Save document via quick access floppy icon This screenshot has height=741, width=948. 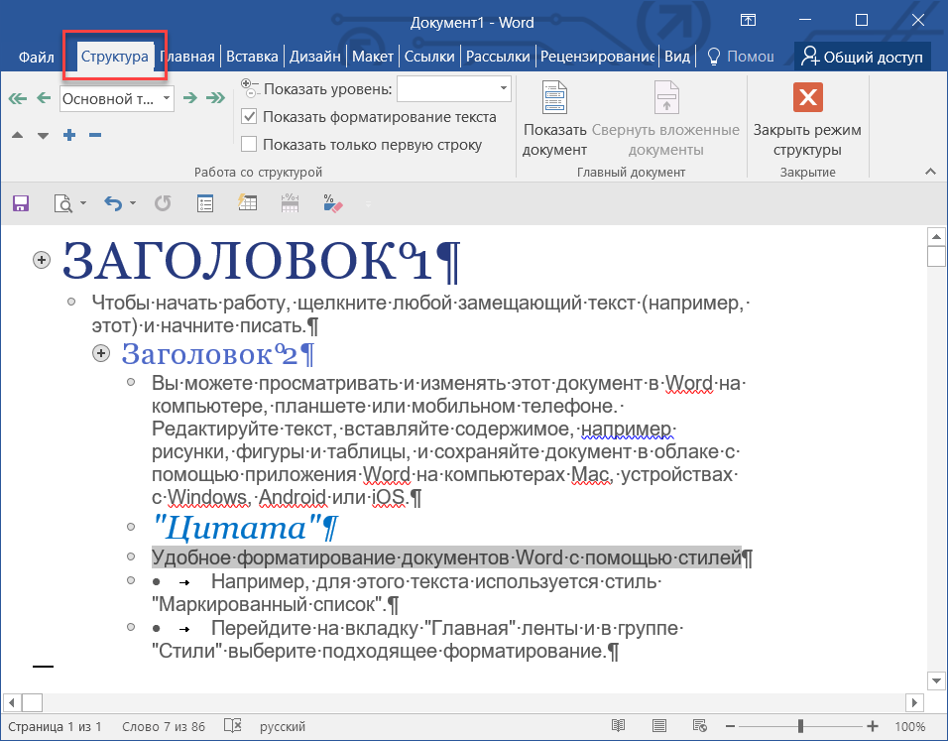pyautogui.click(x=21, y=203)
